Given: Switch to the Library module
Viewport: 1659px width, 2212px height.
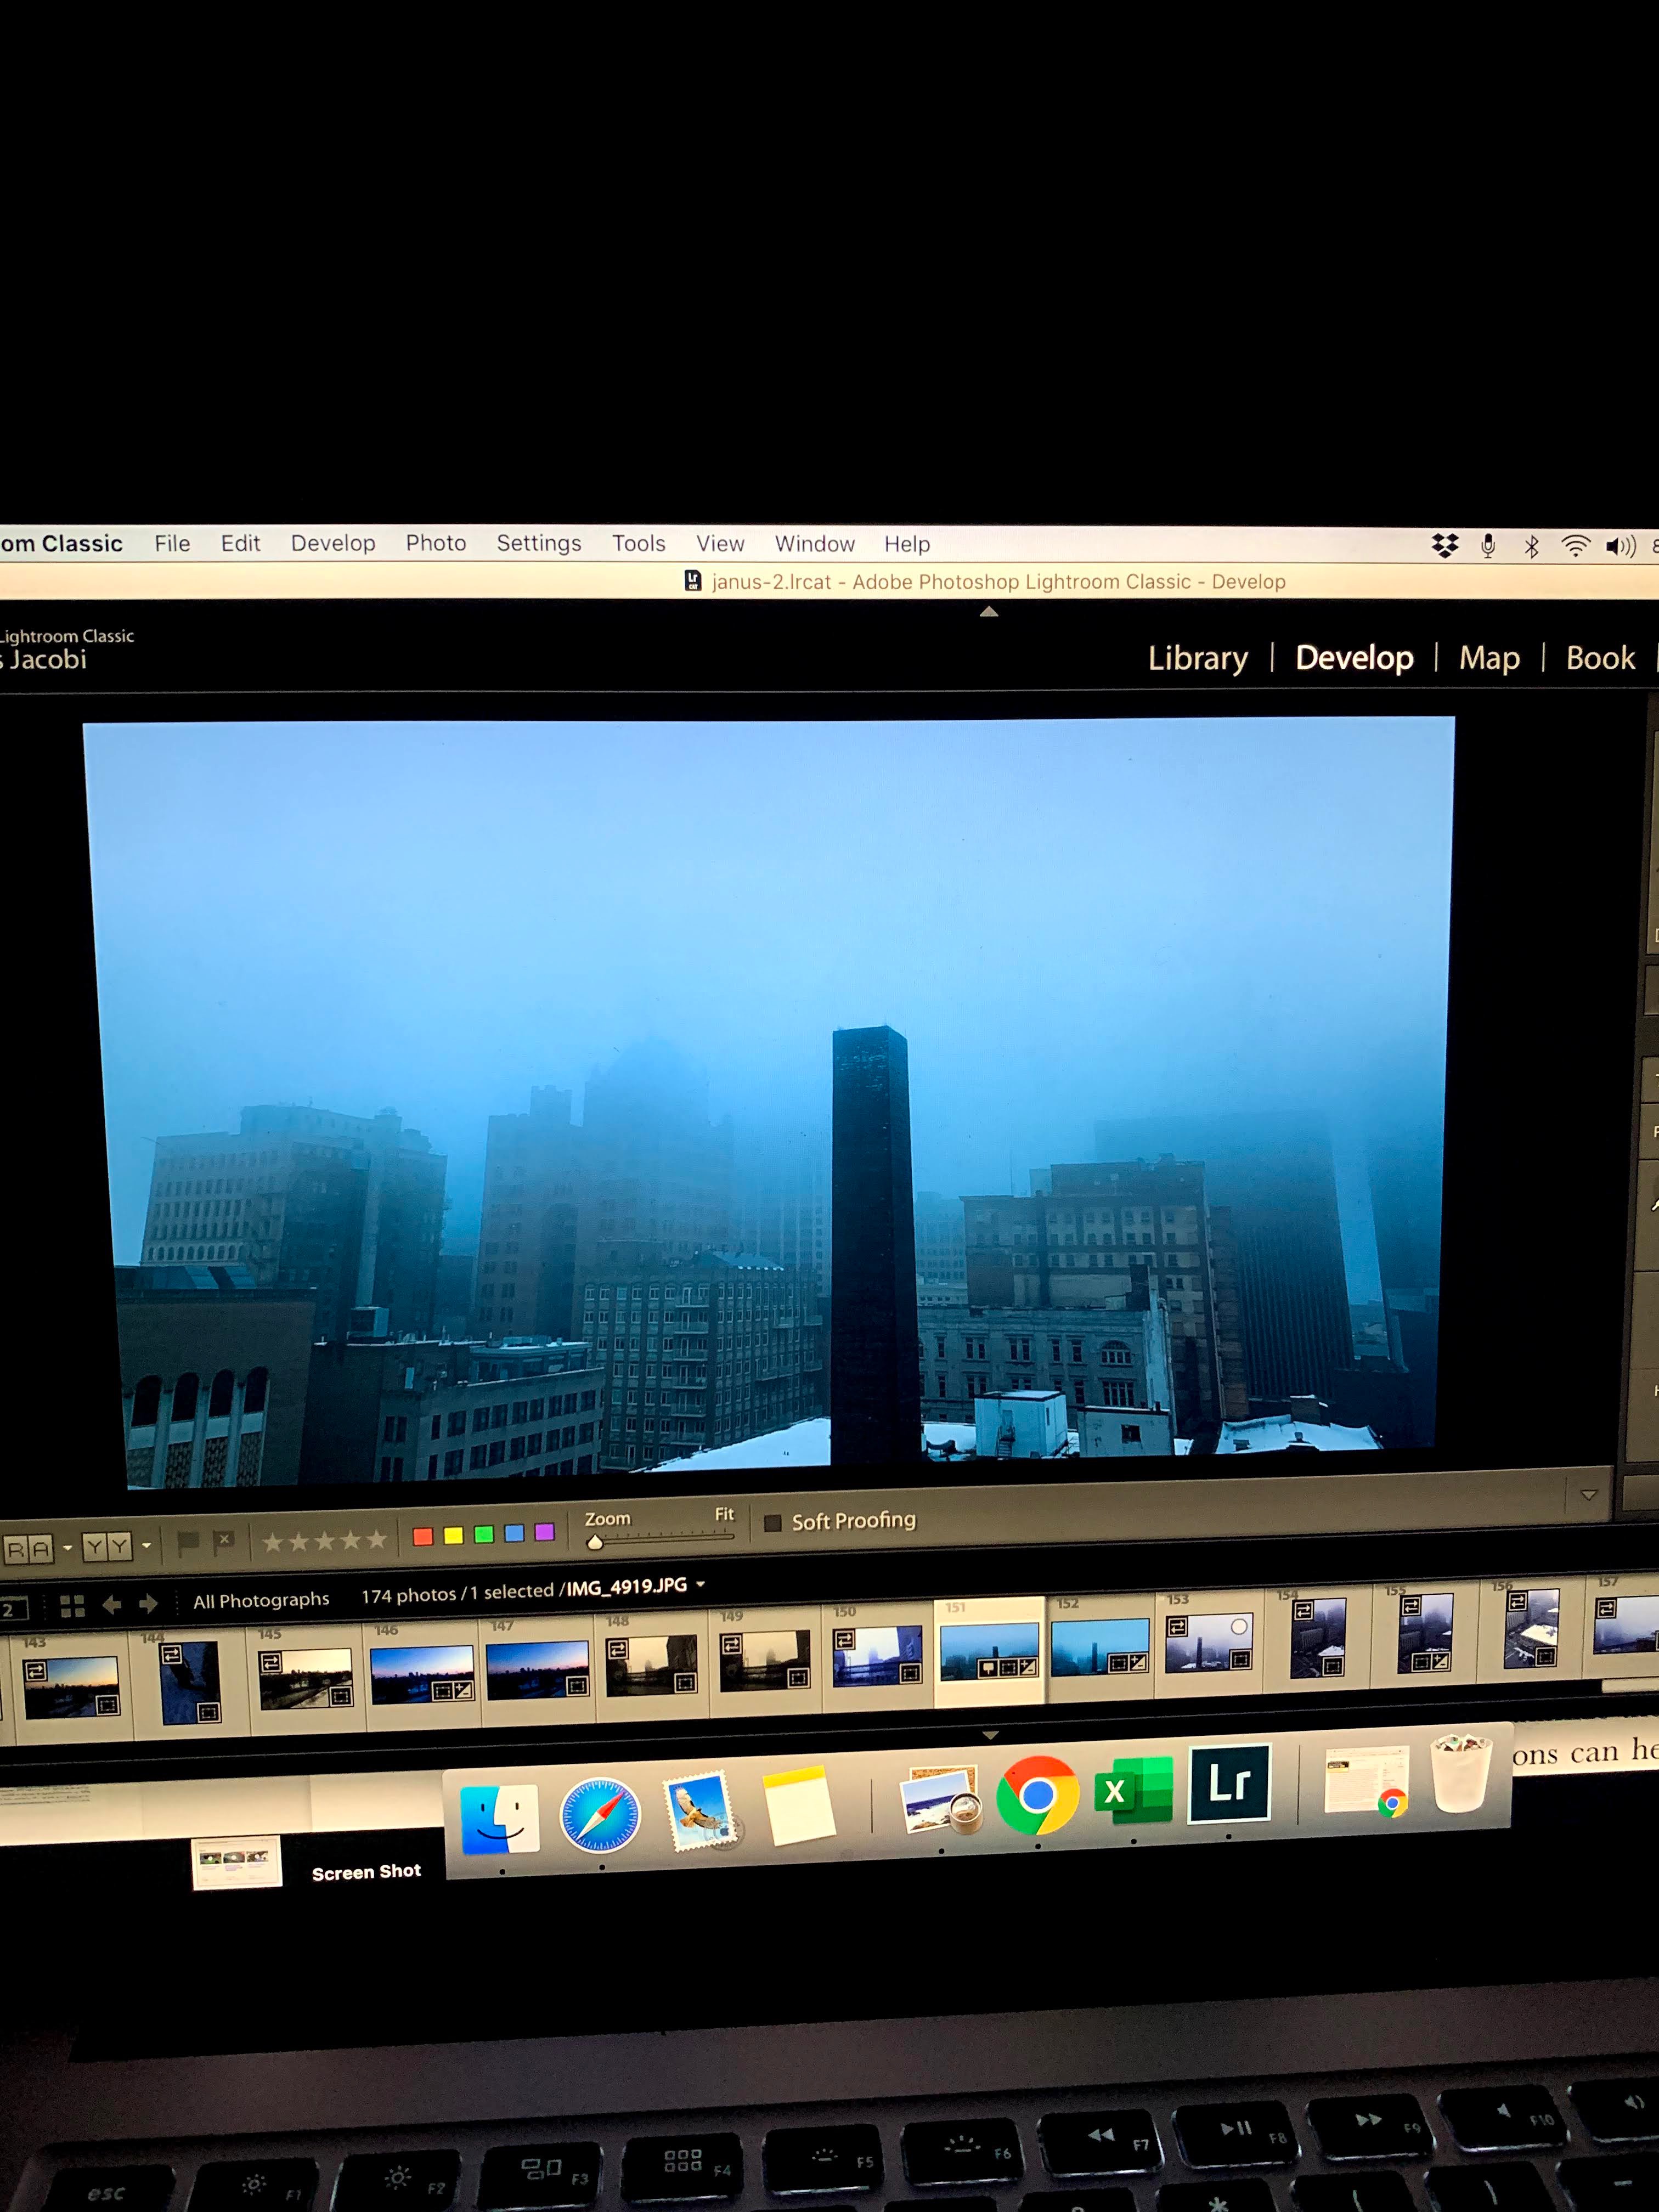Looking at the screenshot, I should click(1197, 658).
